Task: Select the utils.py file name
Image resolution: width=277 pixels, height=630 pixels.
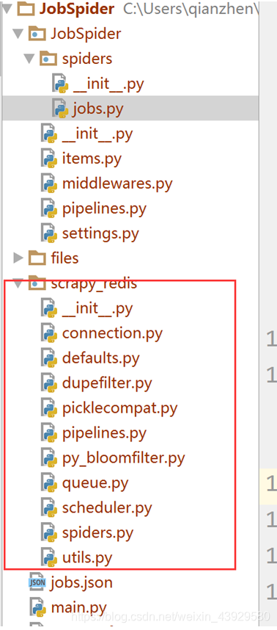Action: point(87,557)
